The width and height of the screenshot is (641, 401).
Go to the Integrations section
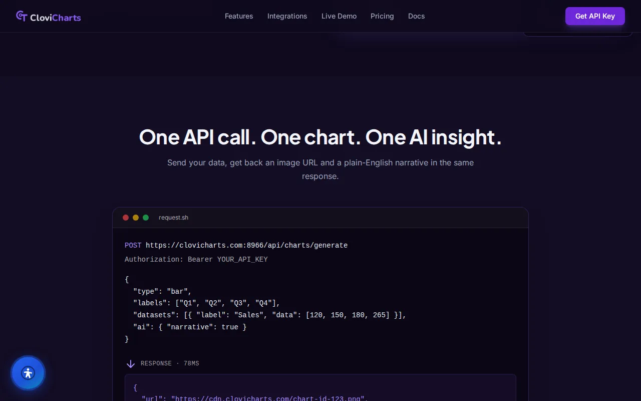click(x=287, y=16)
